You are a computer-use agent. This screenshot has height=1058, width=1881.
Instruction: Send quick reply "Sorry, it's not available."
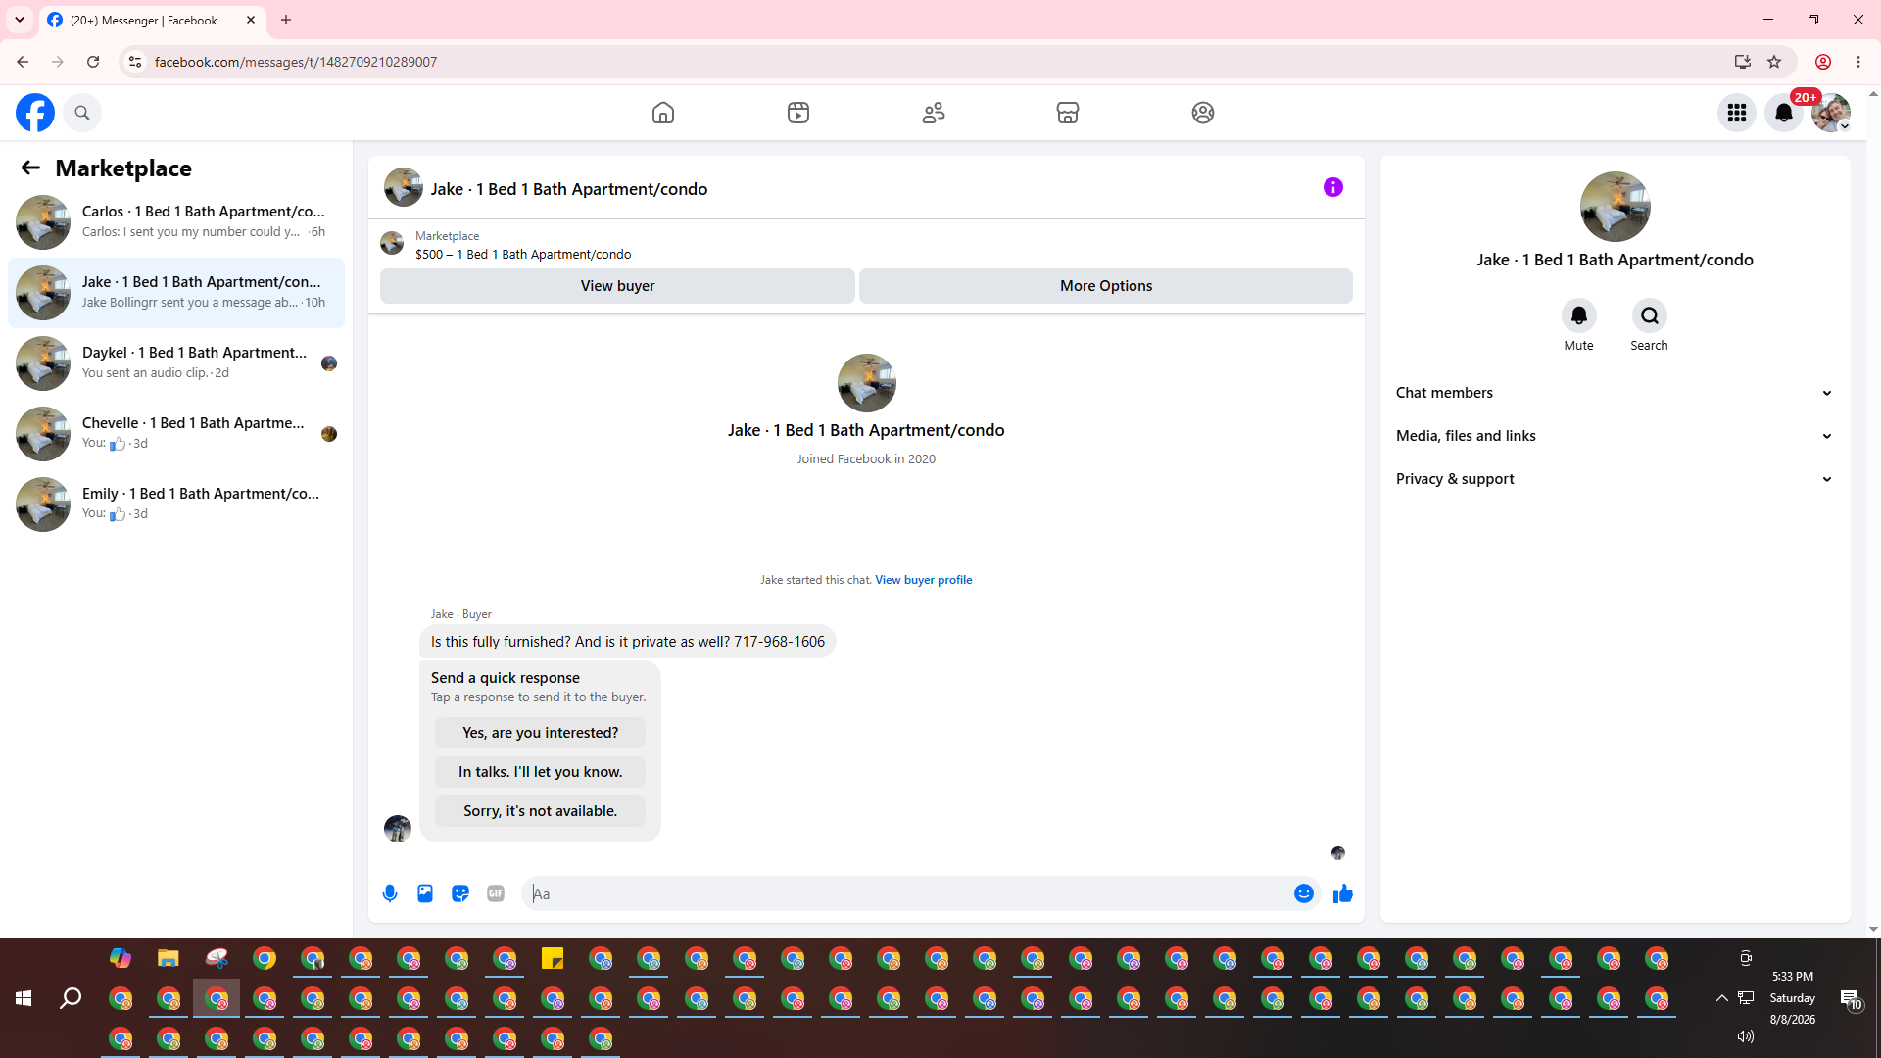click(540, 811)
